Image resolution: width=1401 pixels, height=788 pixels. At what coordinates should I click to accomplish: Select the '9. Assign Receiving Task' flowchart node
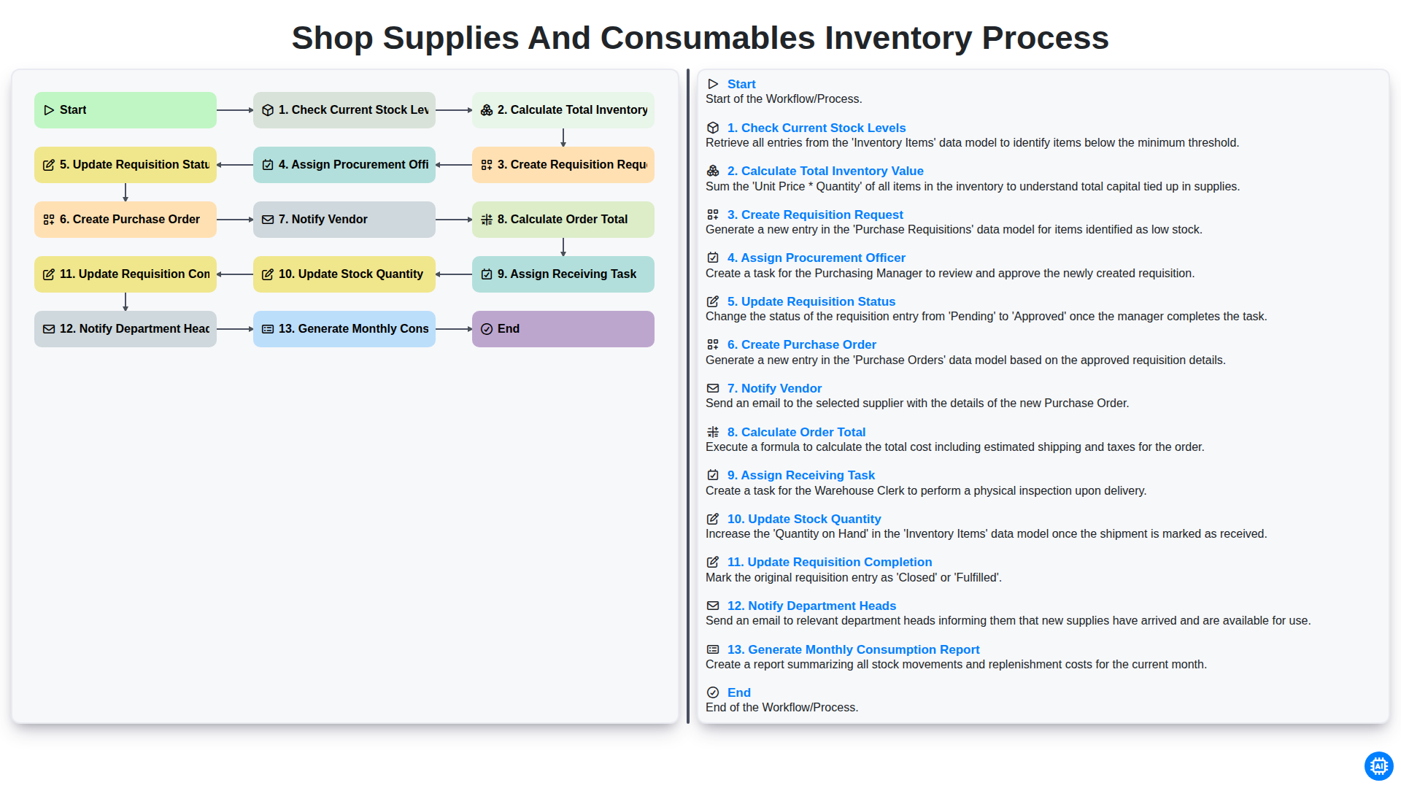coord(563,274)
